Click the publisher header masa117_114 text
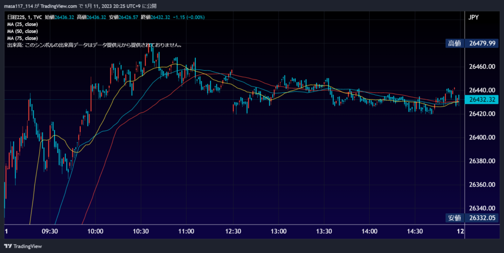Image resolution: width=504 pixels, height=253 pixels. tap(18, 6)
